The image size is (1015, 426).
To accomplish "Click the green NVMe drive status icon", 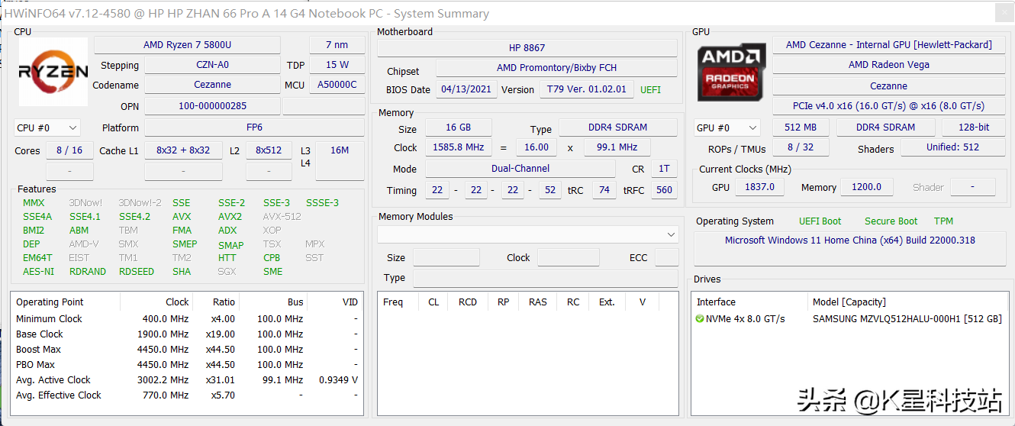I will (x=700, y=318).
